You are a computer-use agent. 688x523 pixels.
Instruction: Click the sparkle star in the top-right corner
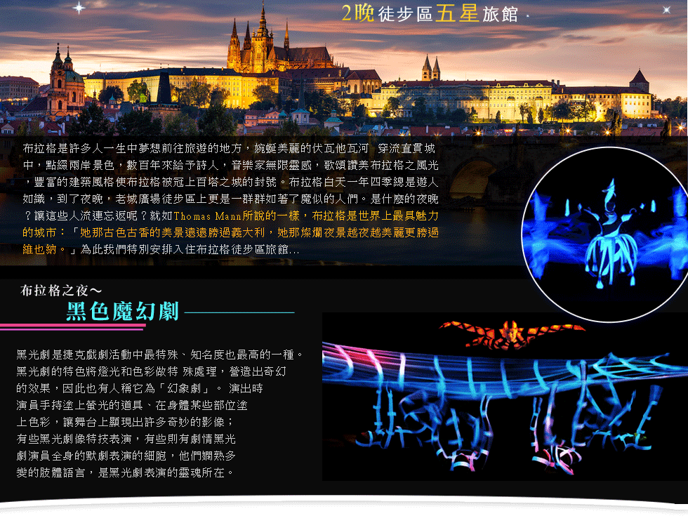(666, 10)
